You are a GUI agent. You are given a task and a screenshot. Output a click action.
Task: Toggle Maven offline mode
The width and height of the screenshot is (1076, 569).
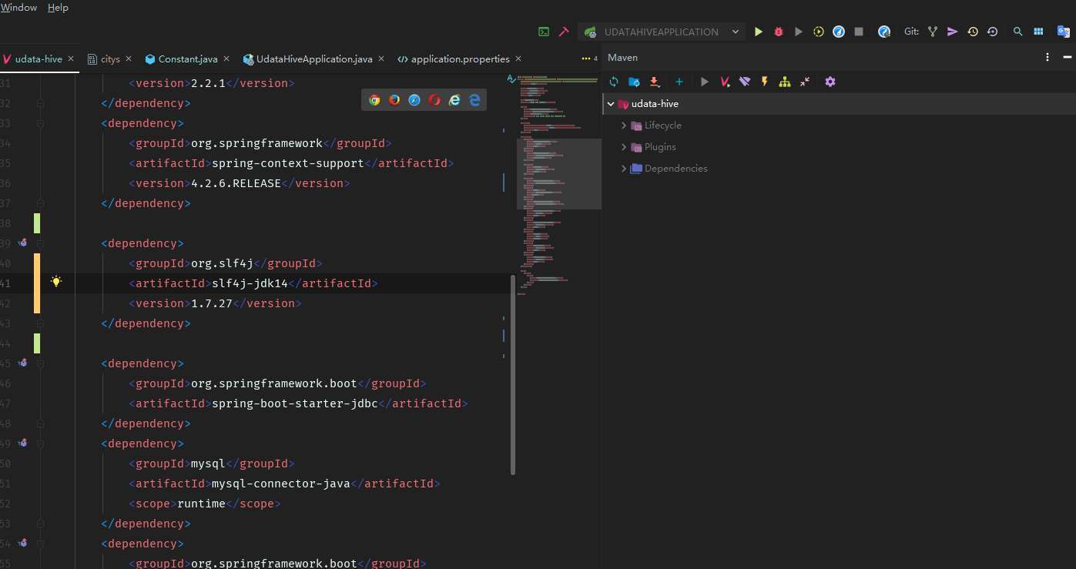tap(745, 82)
